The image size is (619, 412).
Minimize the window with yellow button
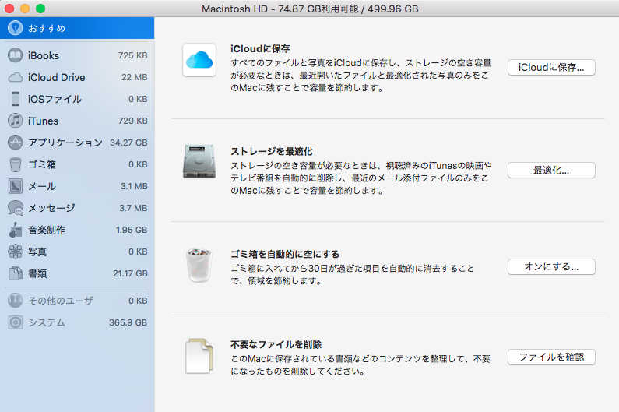tap(25, 9)
